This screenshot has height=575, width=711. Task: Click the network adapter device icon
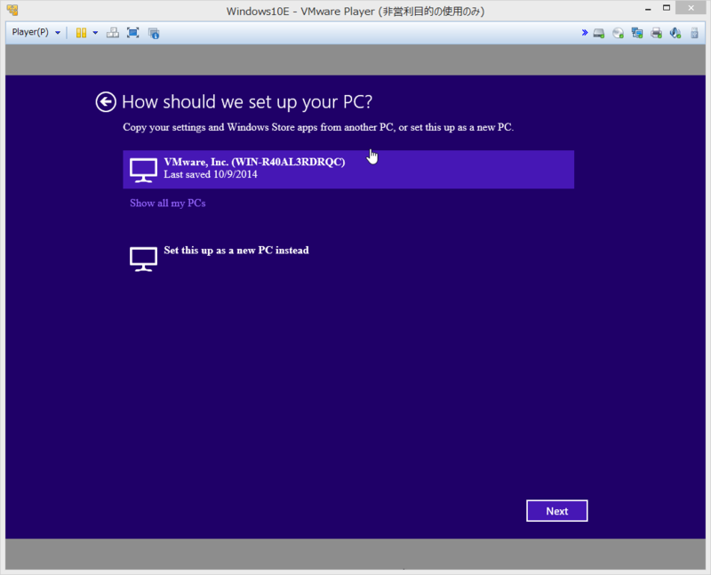[637, 33]
